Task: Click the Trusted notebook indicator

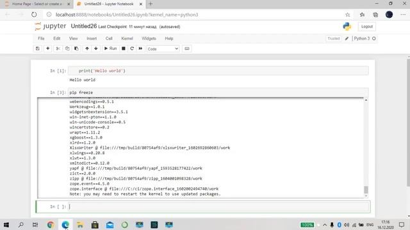Action: [333, 38]
